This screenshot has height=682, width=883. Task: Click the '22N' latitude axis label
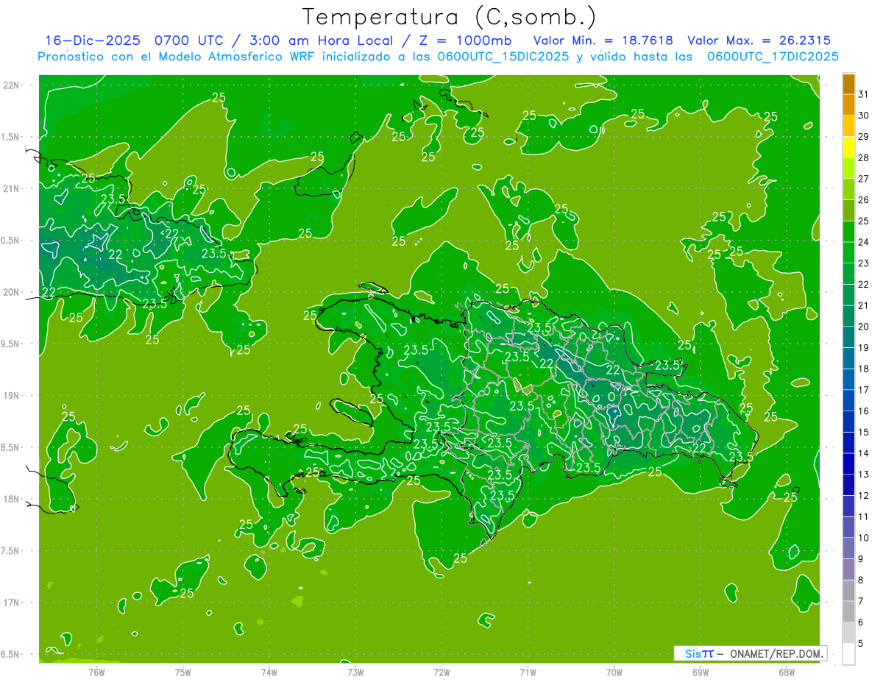(x=13, y=85)
